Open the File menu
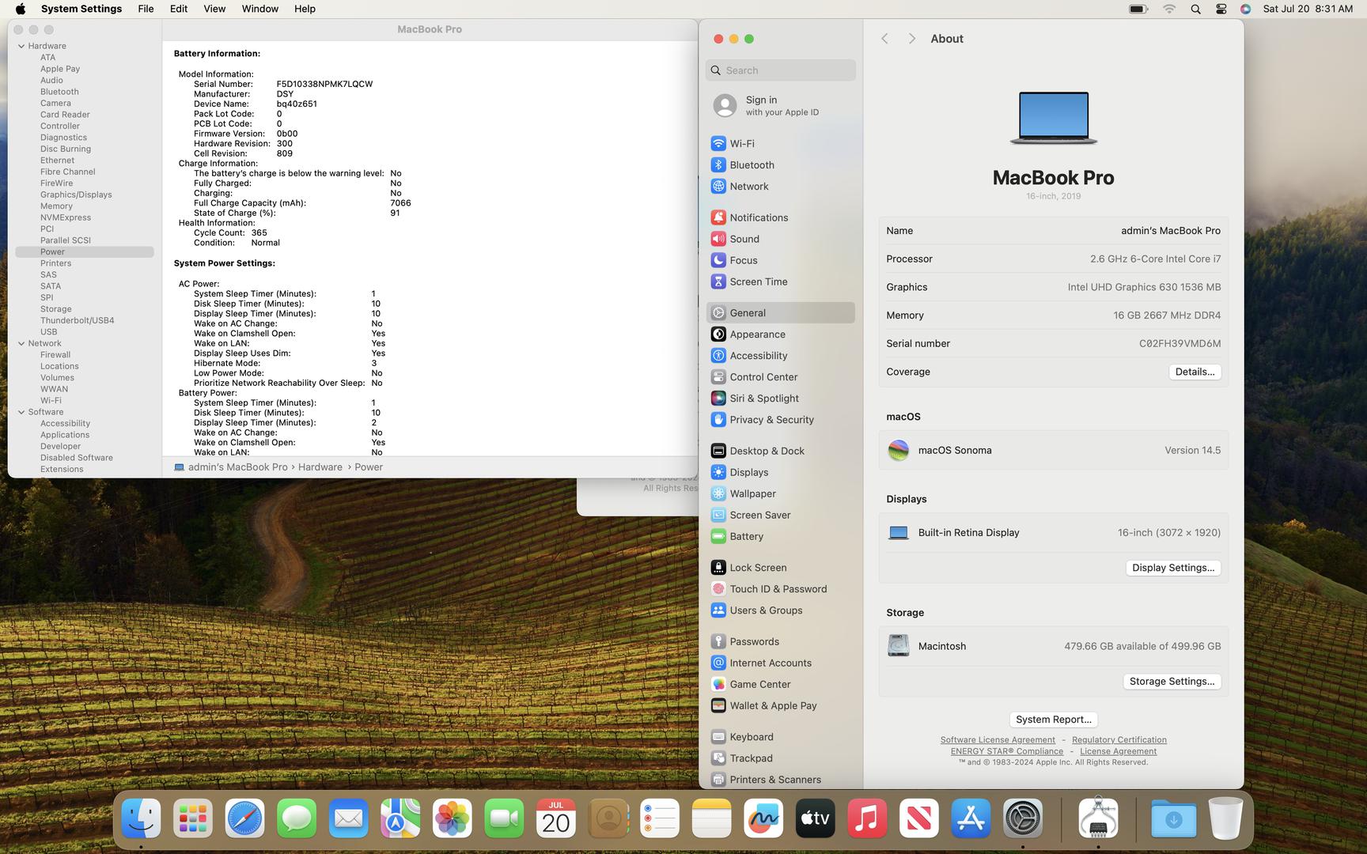The width and height of the screenshot is (1367, 854). point(146,9)
